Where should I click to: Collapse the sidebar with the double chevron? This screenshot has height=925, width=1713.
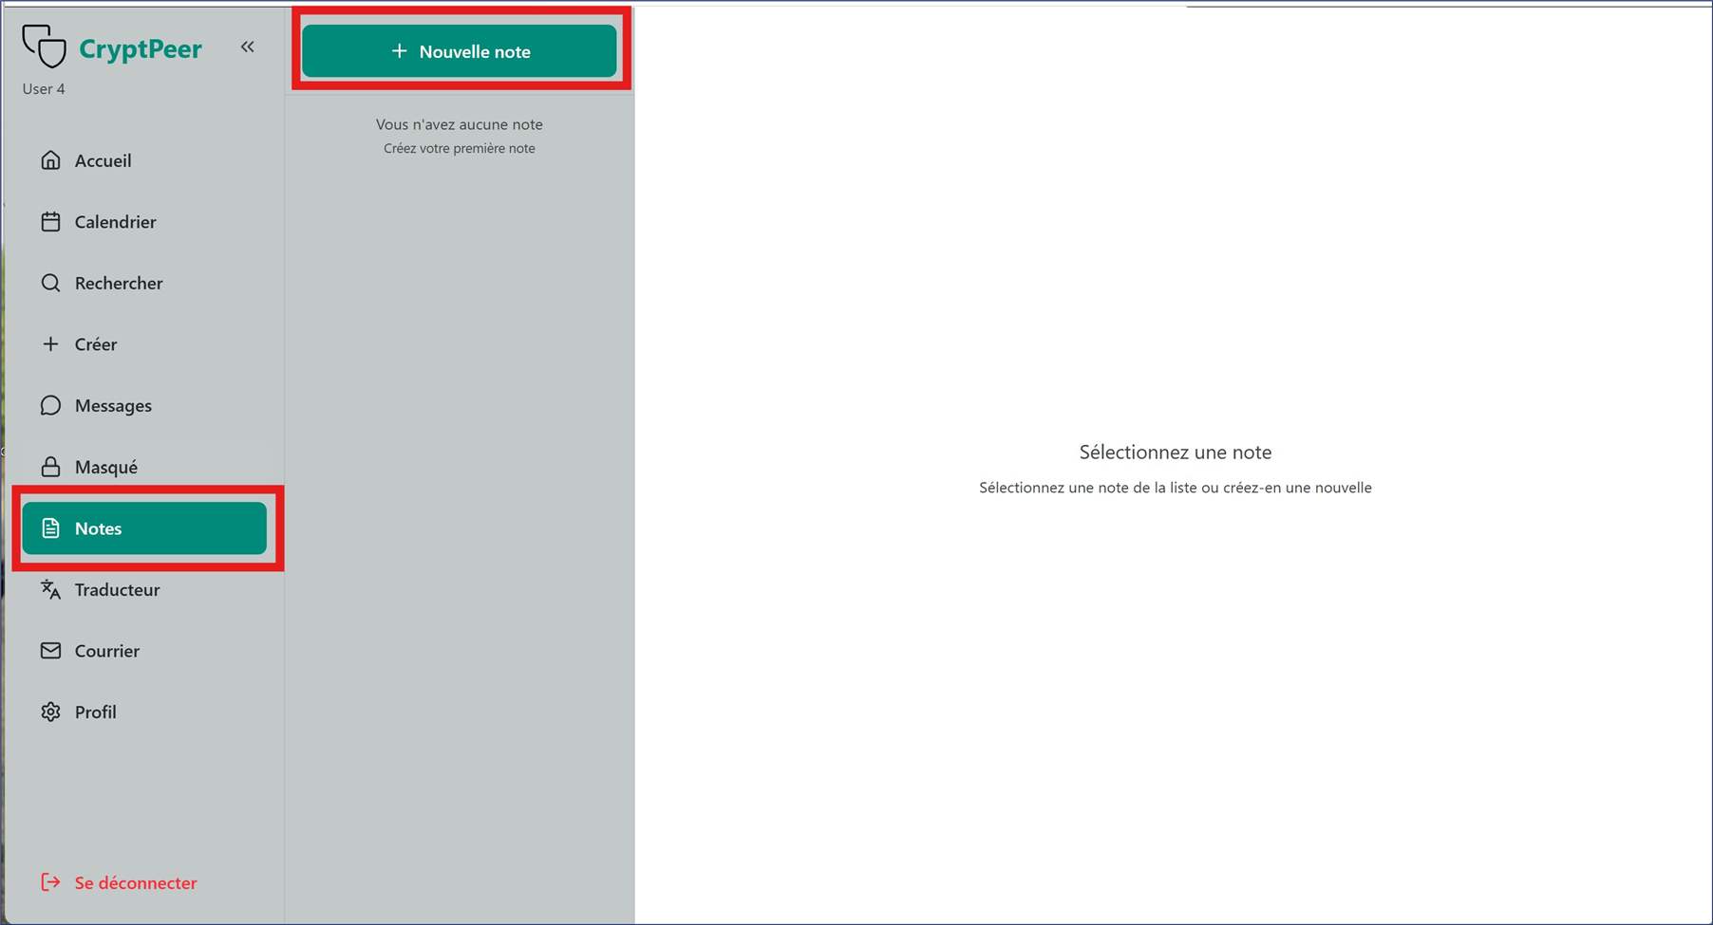(247, 46)
